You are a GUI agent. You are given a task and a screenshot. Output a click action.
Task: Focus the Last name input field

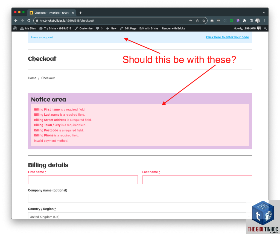tap(197, 180)
